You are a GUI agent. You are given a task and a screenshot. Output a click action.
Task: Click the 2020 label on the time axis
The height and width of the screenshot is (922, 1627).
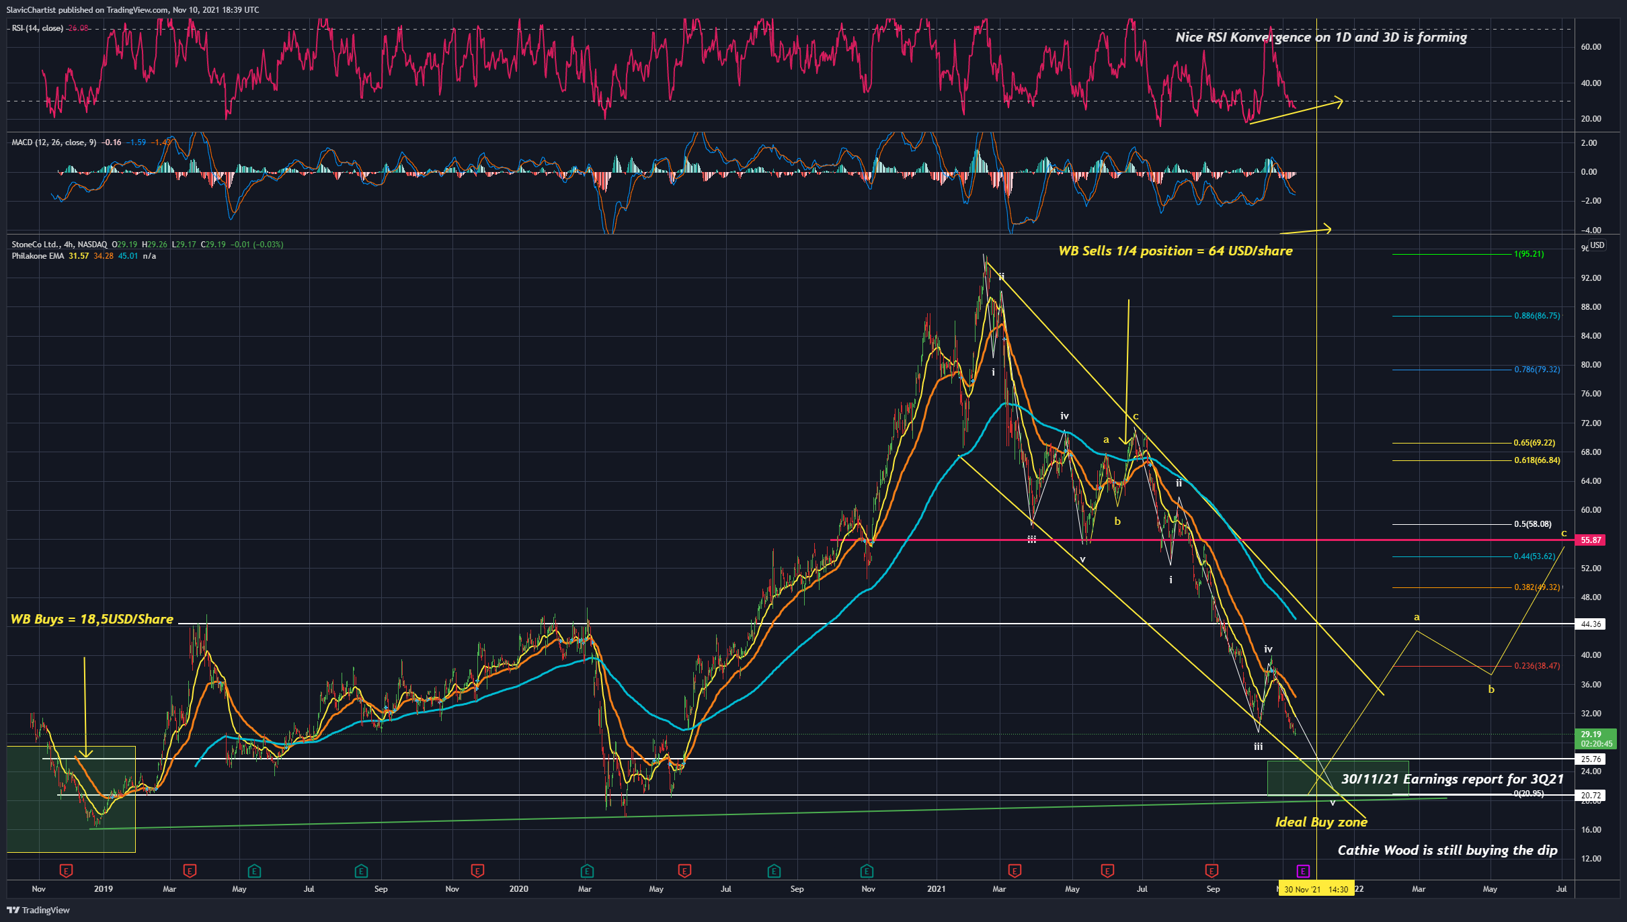tap(518, 889)
